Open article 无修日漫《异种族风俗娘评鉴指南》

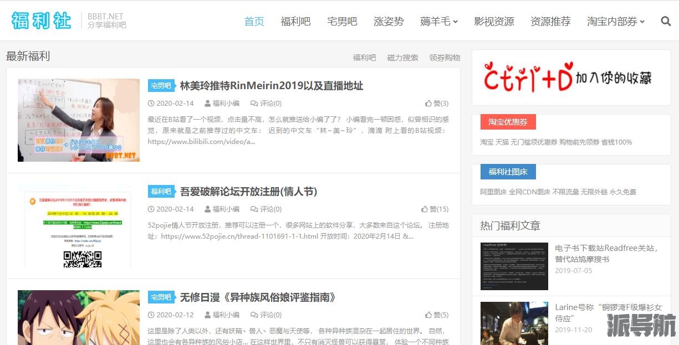(258, 297)
